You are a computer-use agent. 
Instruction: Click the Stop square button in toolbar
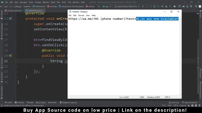[x=170, y=6]
